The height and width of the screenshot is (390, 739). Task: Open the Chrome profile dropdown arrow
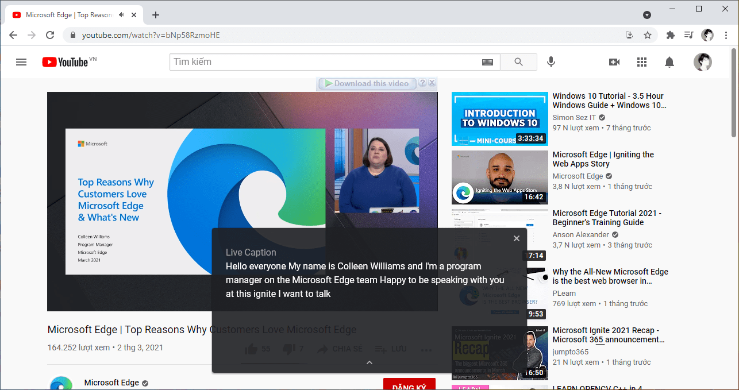click(x=647, y=15)
